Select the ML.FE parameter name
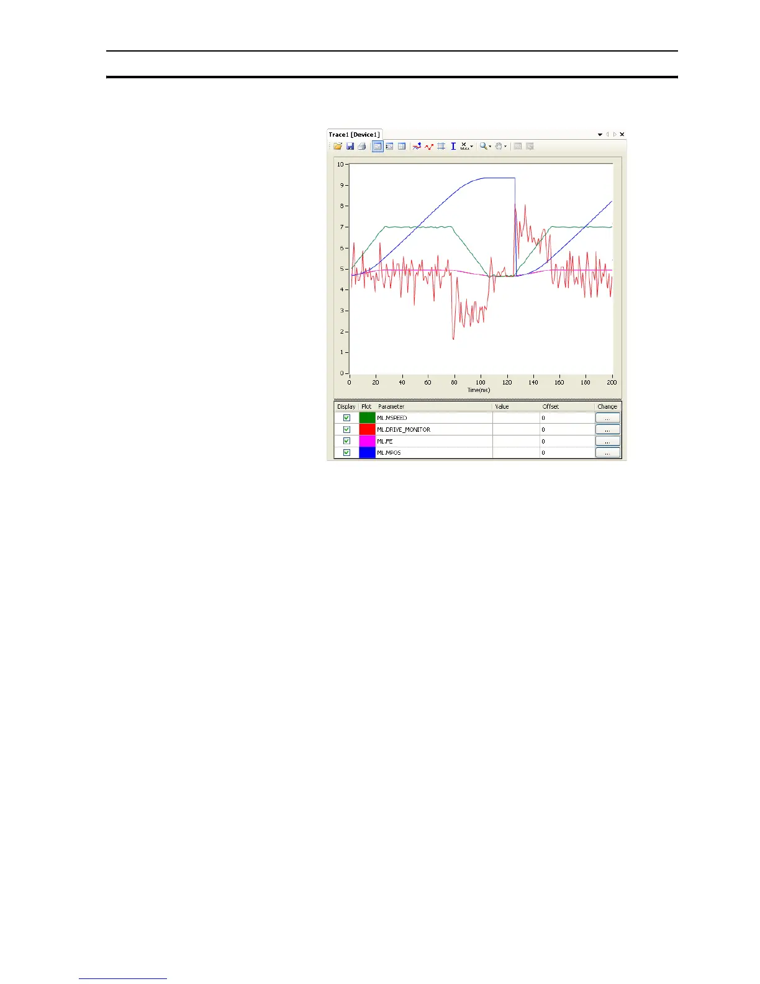The image size is (760, 984). coord(385,441)
